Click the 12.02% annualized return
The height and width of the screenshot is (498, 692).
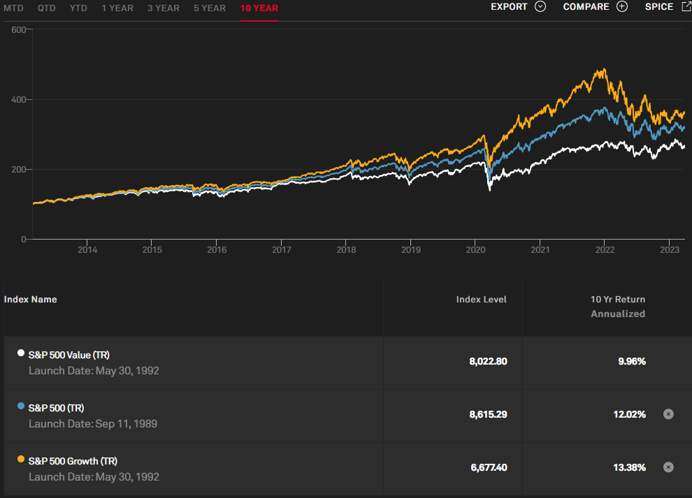(x=629, y=414)
